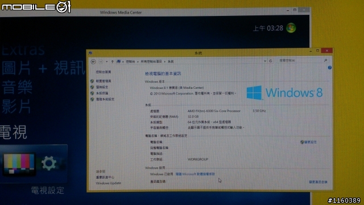Click the system icon in System window title bar
The height and width of the screenshot is (205, 364).
[90, 53]
